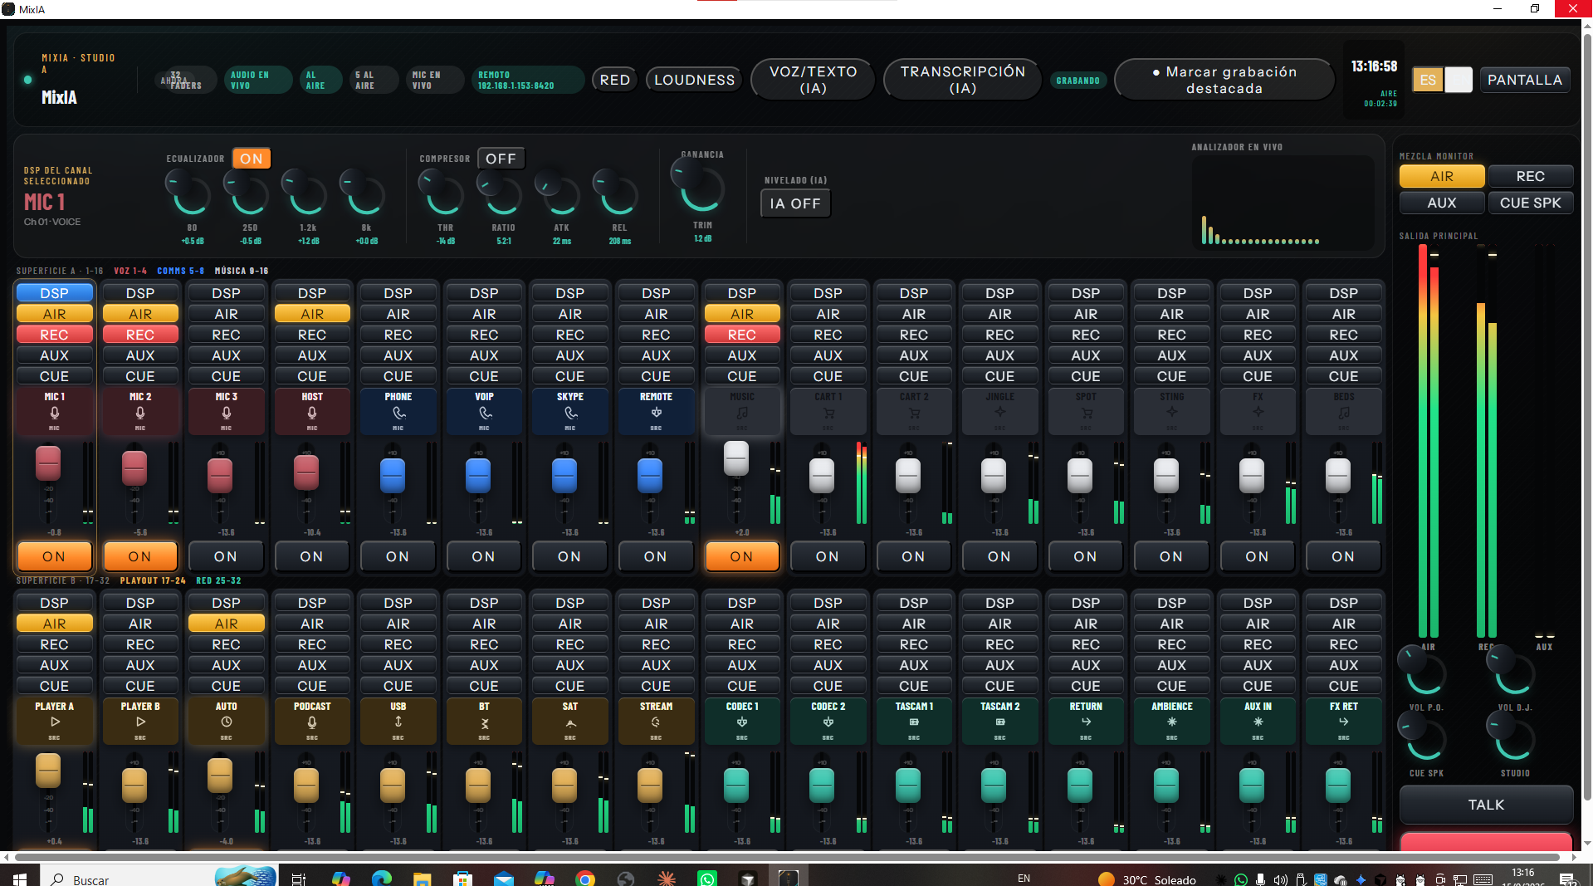Toggle AIR routing on the HOST channel
1593x886 pixels.
coord(312,314)
